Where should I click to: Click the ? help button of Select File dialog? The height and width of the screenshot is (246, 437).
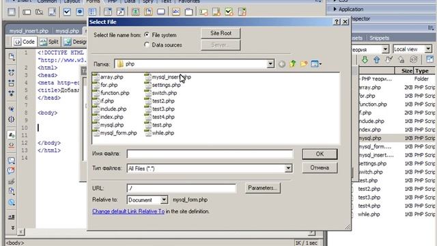click(337, 22)
